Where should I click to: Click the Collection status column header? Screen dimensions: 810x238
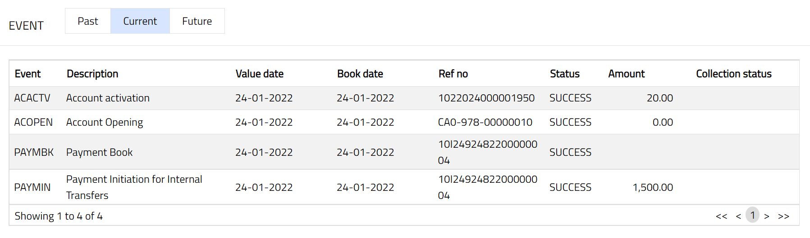pos(733,74)
